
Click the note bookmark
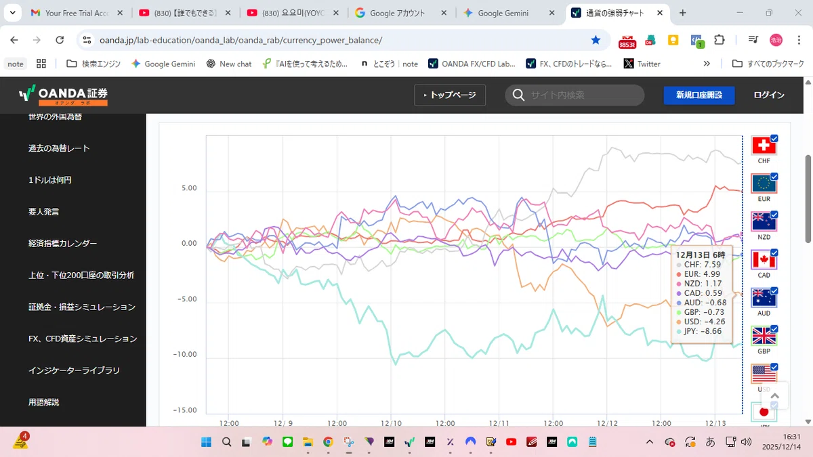(15, 64)
